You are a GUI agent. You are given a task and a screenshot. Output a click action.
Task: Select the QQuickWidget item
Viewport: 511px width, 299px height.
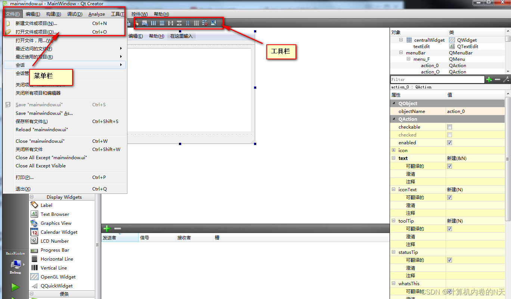(56, 286)
